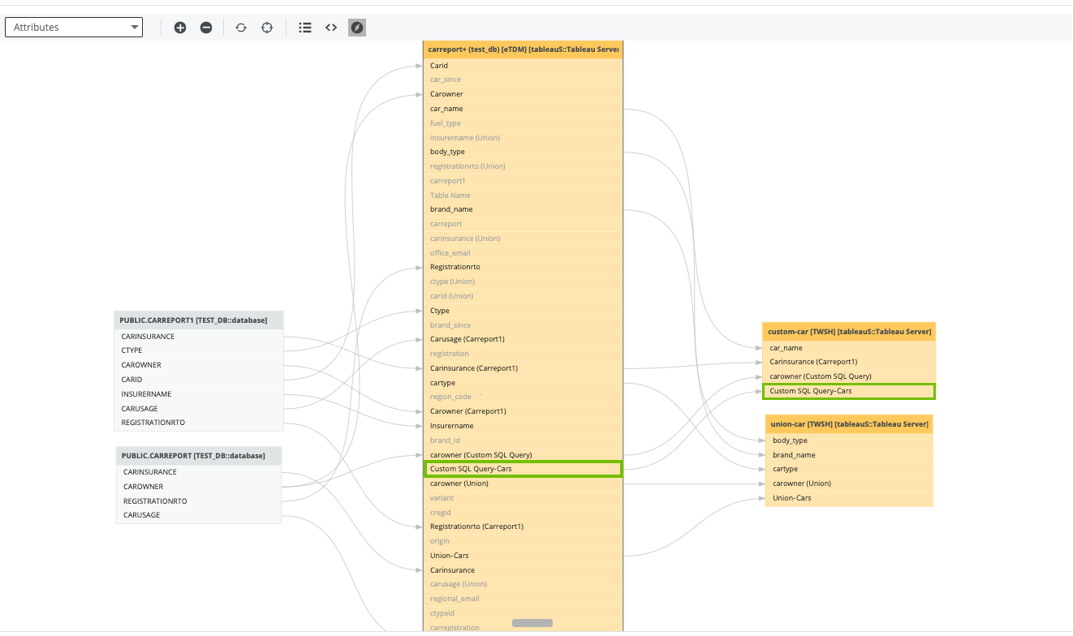Click Carinsurance (Carreport1) in custom-car table
Viewport: 1073px width, 636px height.
[850, 362]
